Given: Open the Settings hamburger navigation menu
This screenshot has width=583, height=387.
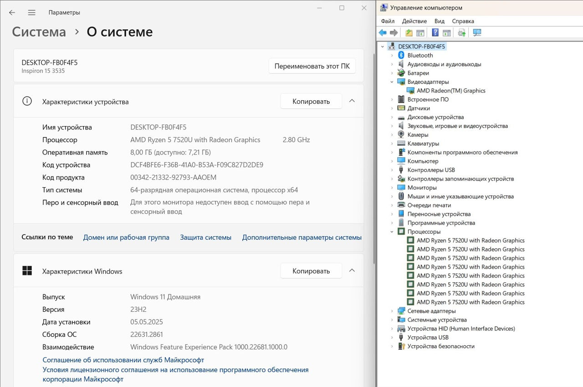Looking at the screenshot, I should click(x=31, y=13).
